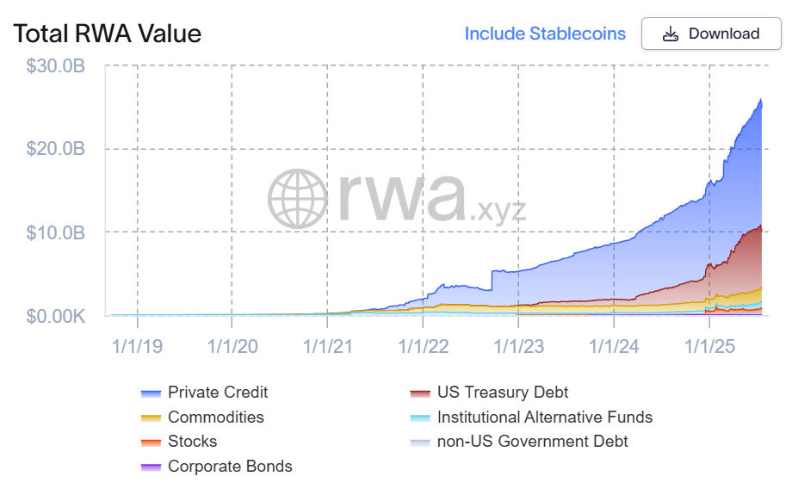The height and width of the screenshot is (495, 792).
Task: Click the purple Corporate Bonds swatch
Action: [151, 467]
